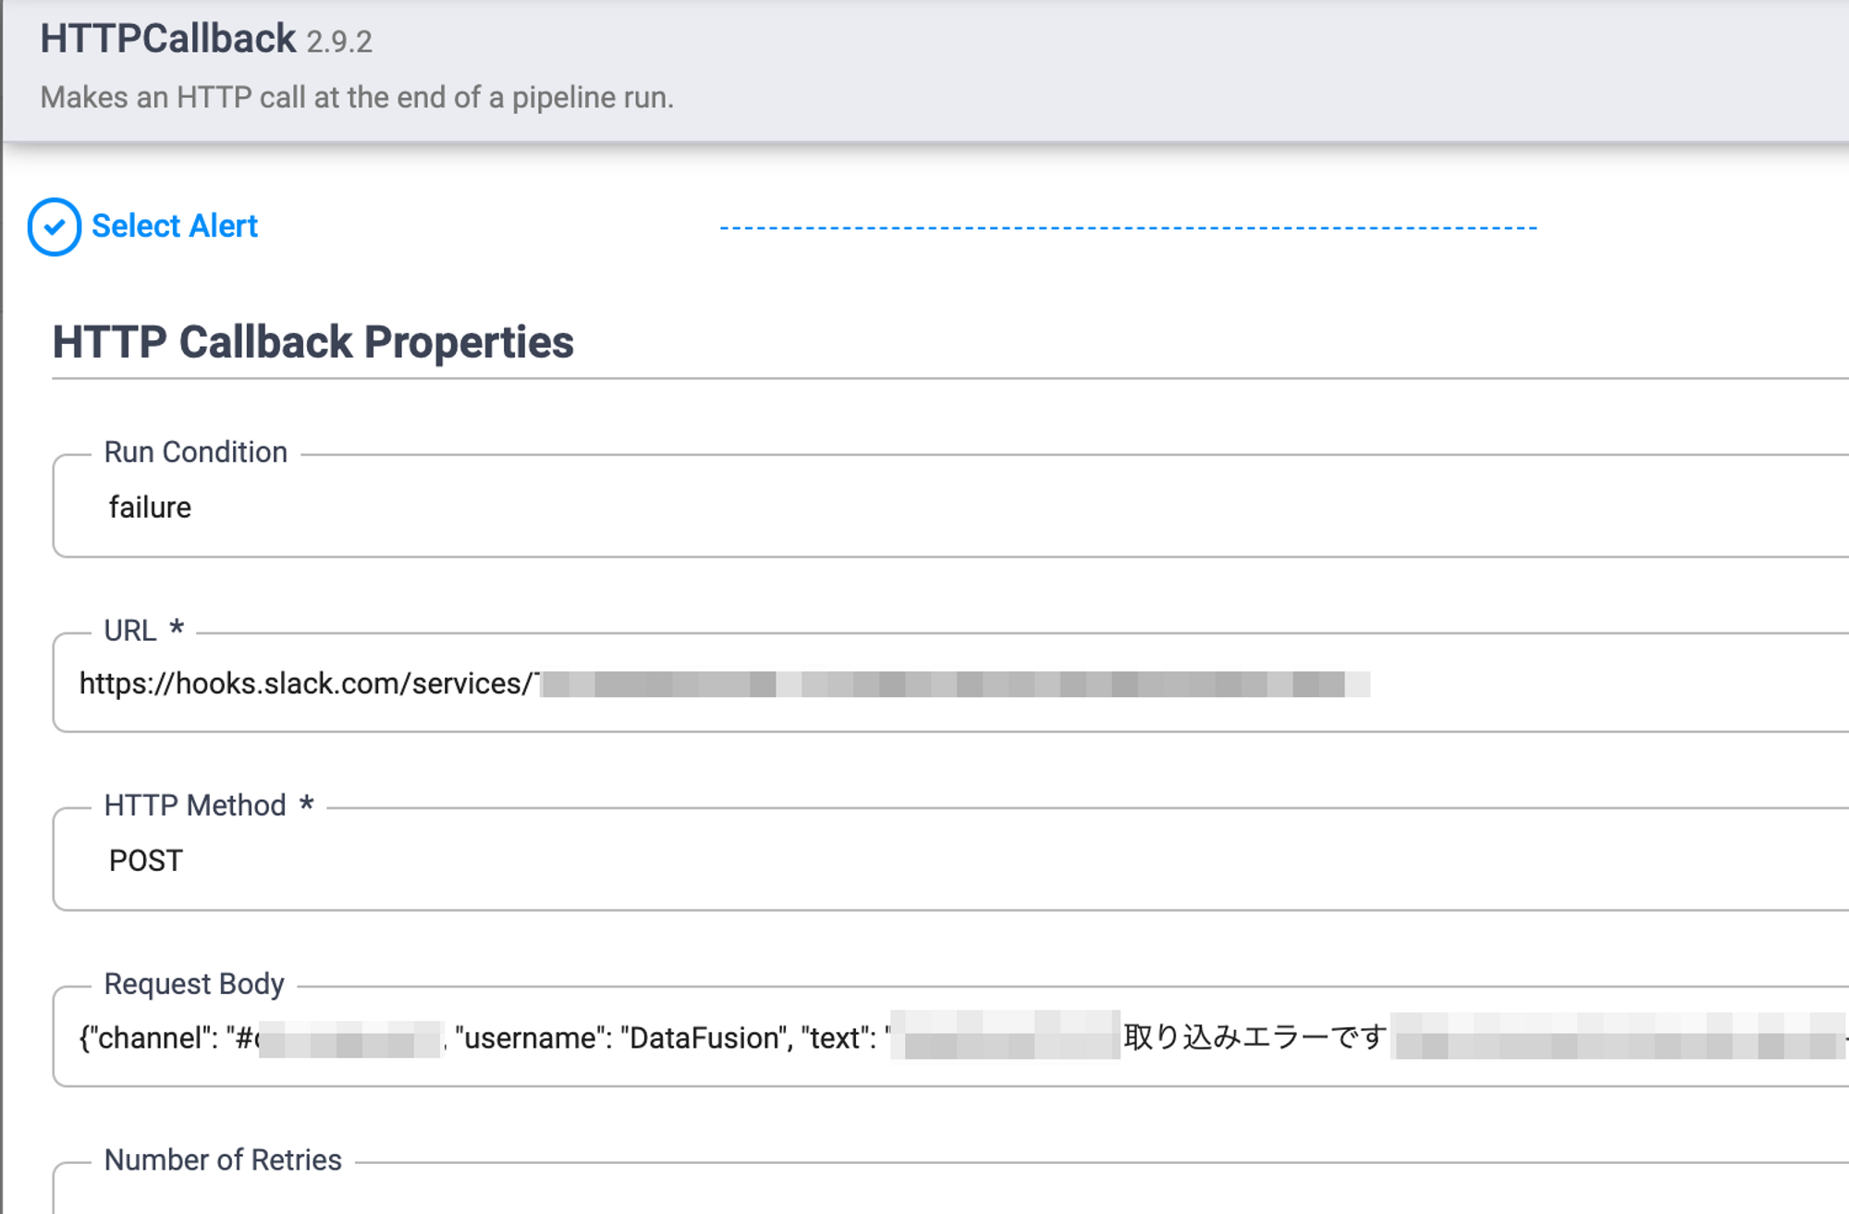Open the Run Condition dropdown showing failure
The width and height of the screenshot is (1849, 1214).
pos(924,508)
